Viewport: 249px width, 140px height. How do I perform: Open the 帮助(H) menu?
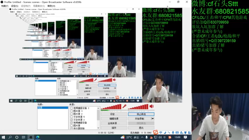pyautogui.click(x=51, y=6)
